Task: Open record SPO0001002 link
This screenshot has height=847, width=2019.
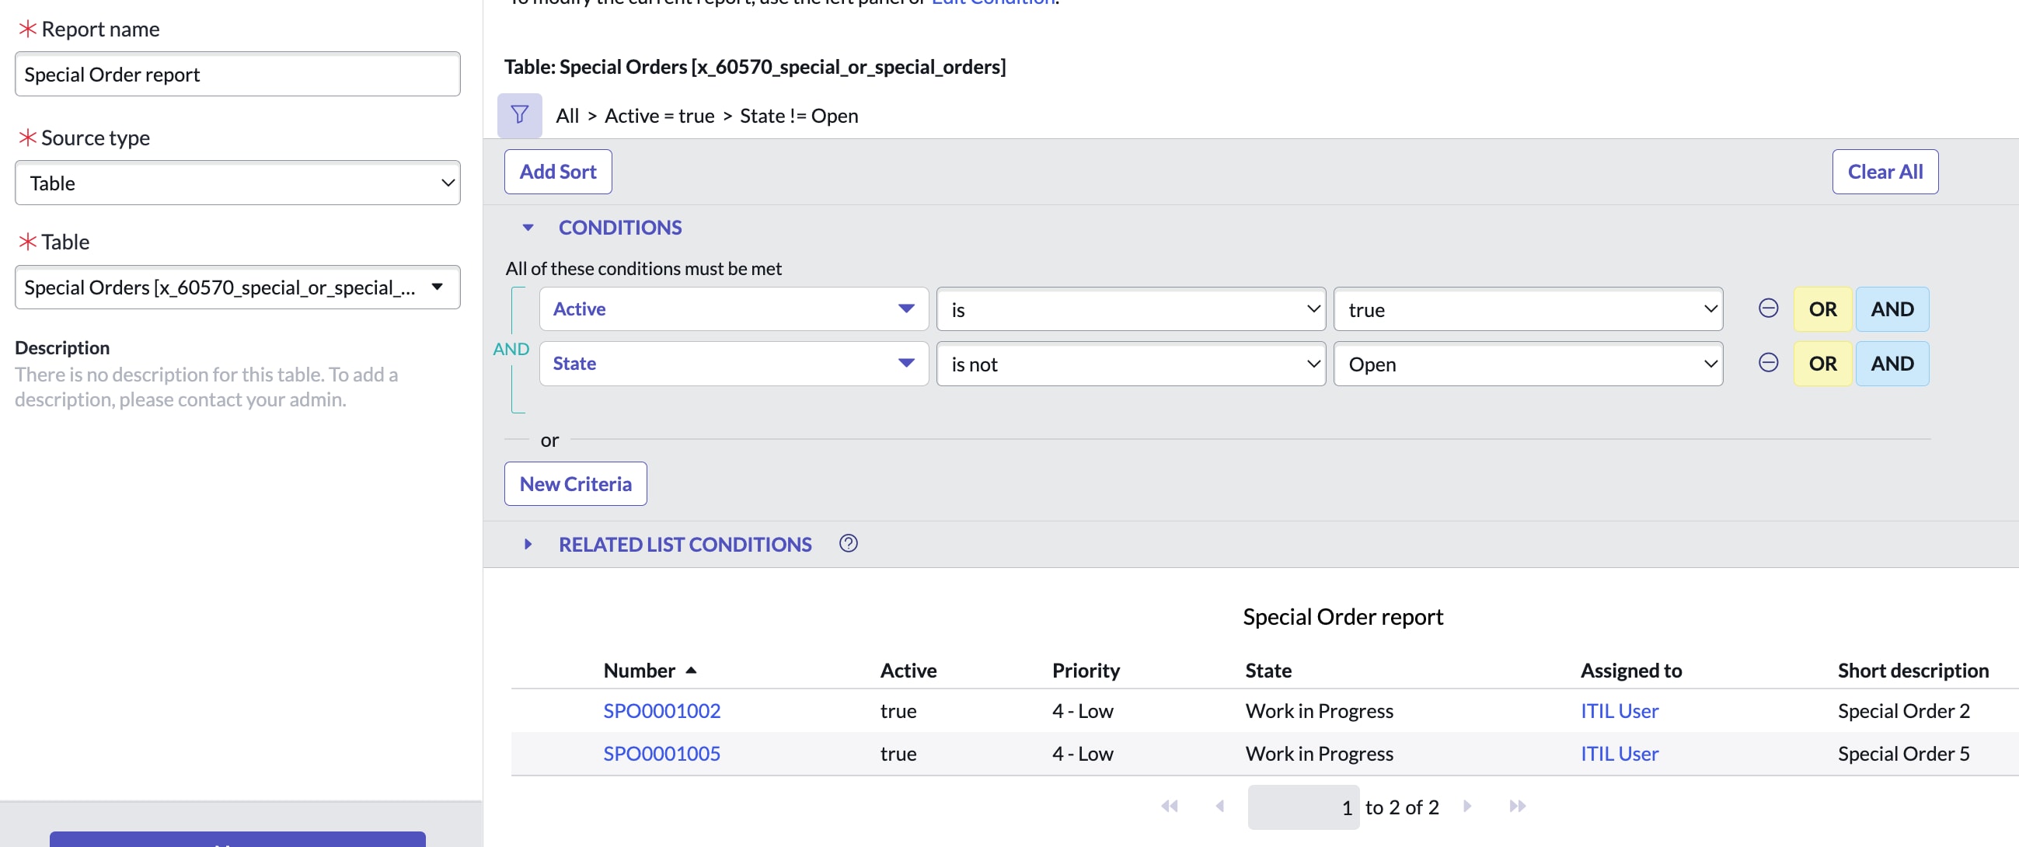Action: pyautogui.click(x=661, y=712)
